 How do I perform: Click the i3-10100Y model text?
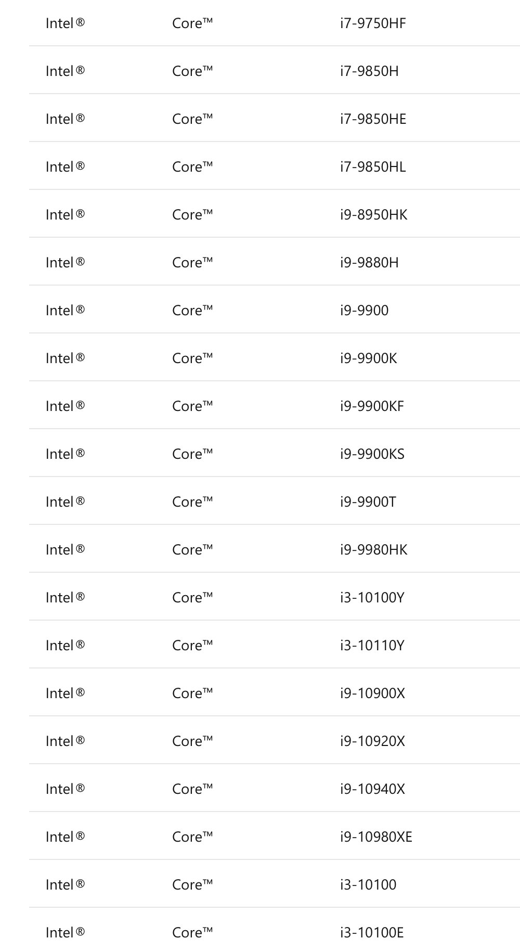pos(372,598)
